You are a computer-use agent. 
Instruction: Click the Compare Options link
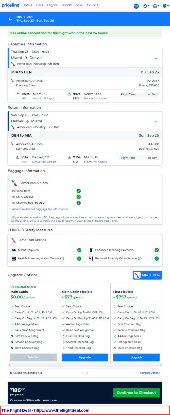(150, 373)
